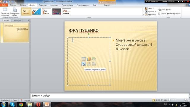Switch to the Insert (Вставка) tab
This screenshot has width=190, height=107.
coord(23,5)
